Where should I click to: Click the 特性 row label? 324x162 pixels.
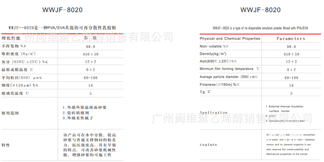pos(6,145)
